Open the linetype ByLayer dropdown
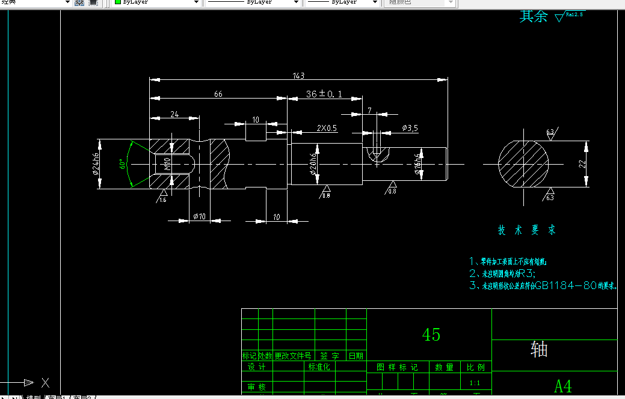 click(296, 2)
